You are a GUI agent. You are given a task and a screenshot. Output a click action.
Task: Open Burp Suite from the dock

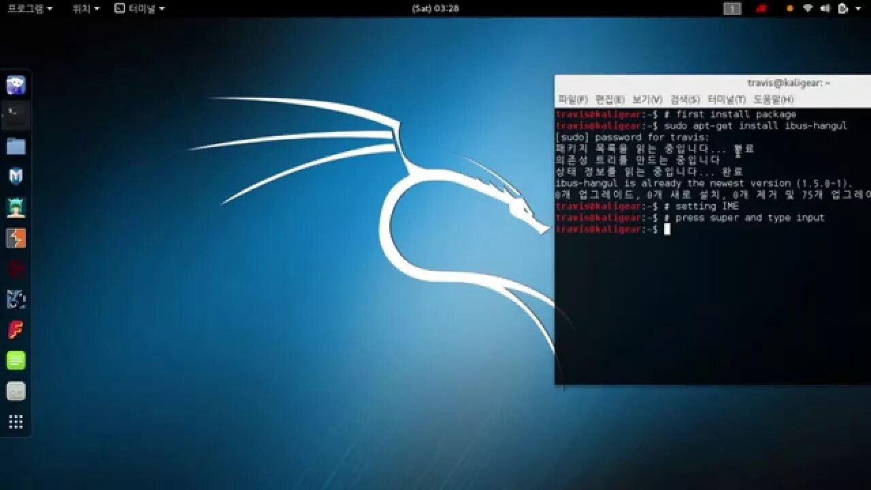pos(16,238)
